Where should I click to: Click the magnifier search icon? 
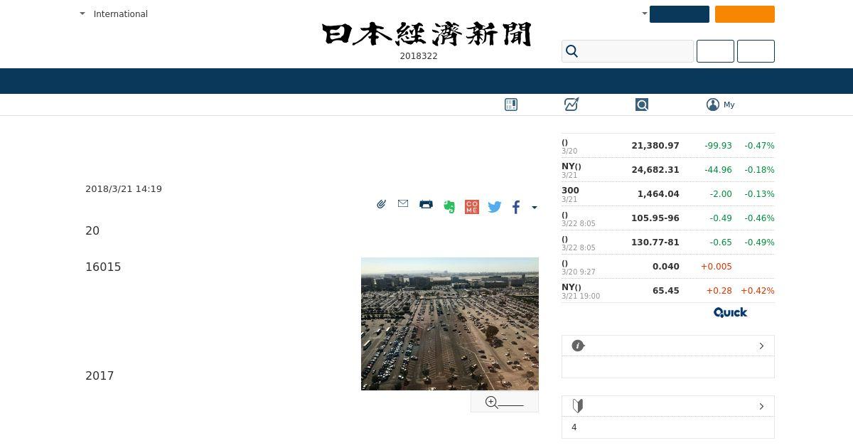[x=572, y=51]
